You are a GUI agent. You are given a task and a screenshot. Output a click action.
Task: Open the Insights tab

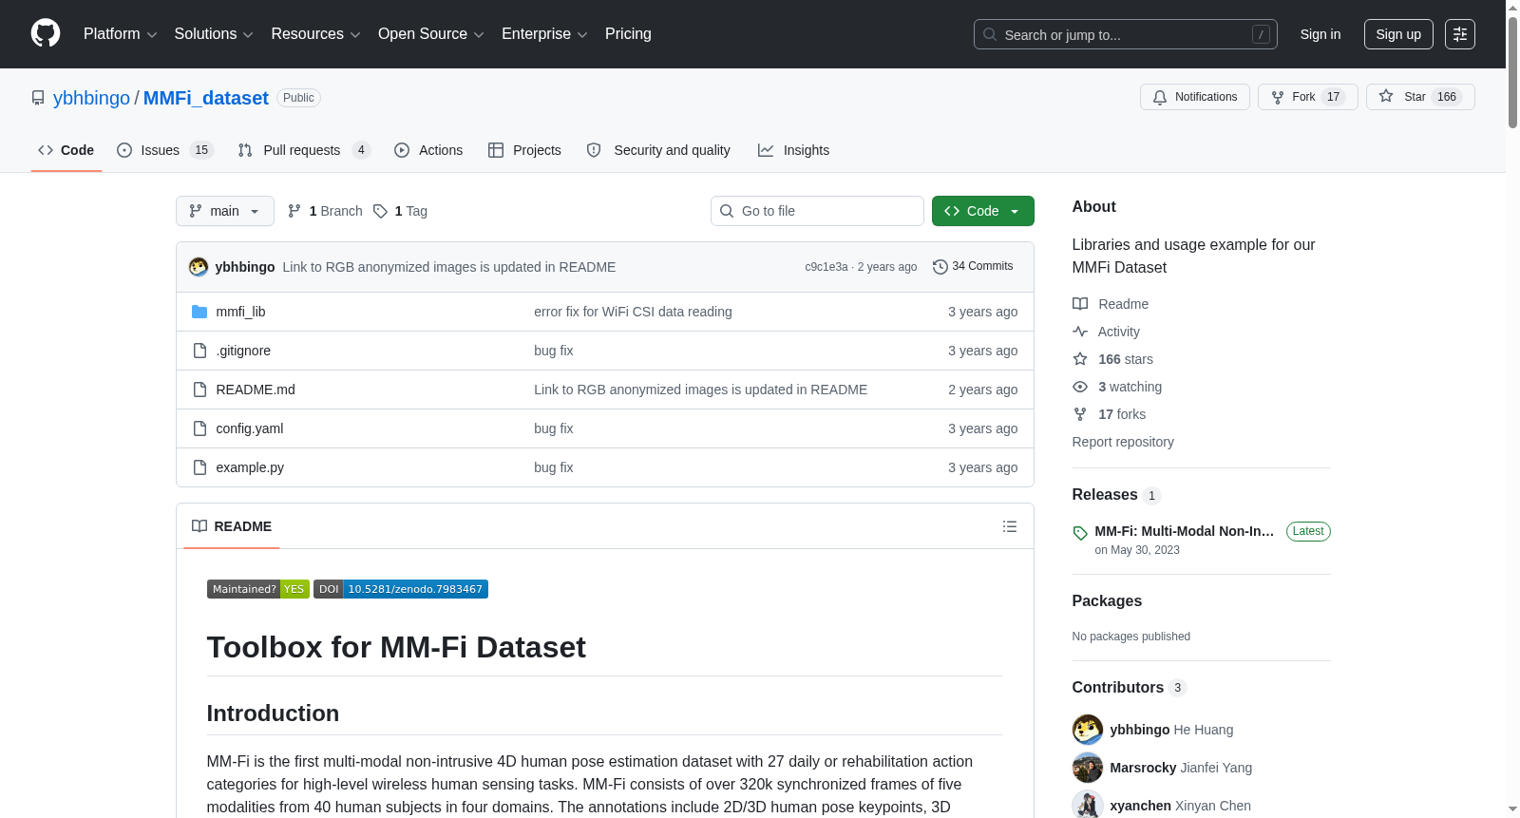(x=793, y=150)
